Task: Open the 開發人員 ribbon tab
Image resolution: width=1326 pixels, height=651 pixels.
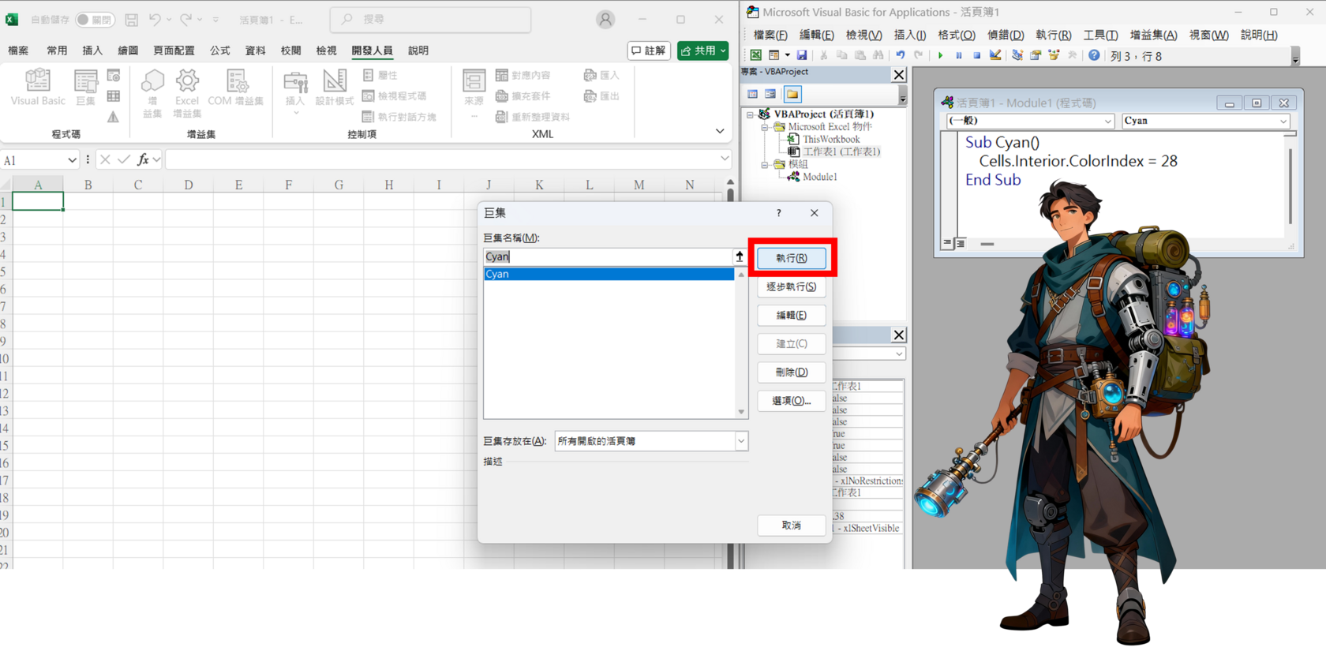Action: coord(372,51)
